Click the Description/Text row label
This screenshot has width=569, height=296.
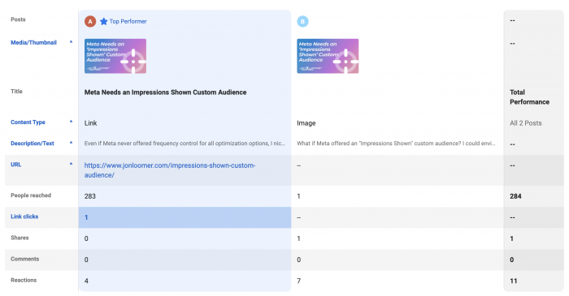pos(33,144)
